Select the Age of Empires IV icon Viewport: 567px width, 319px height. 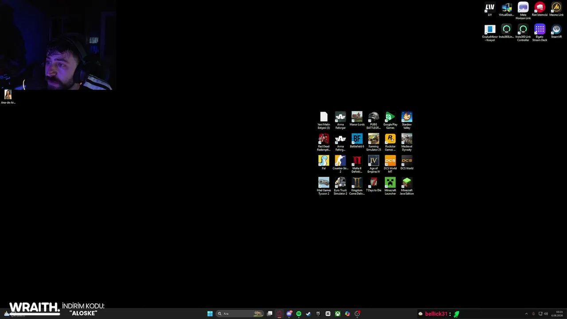373,164
